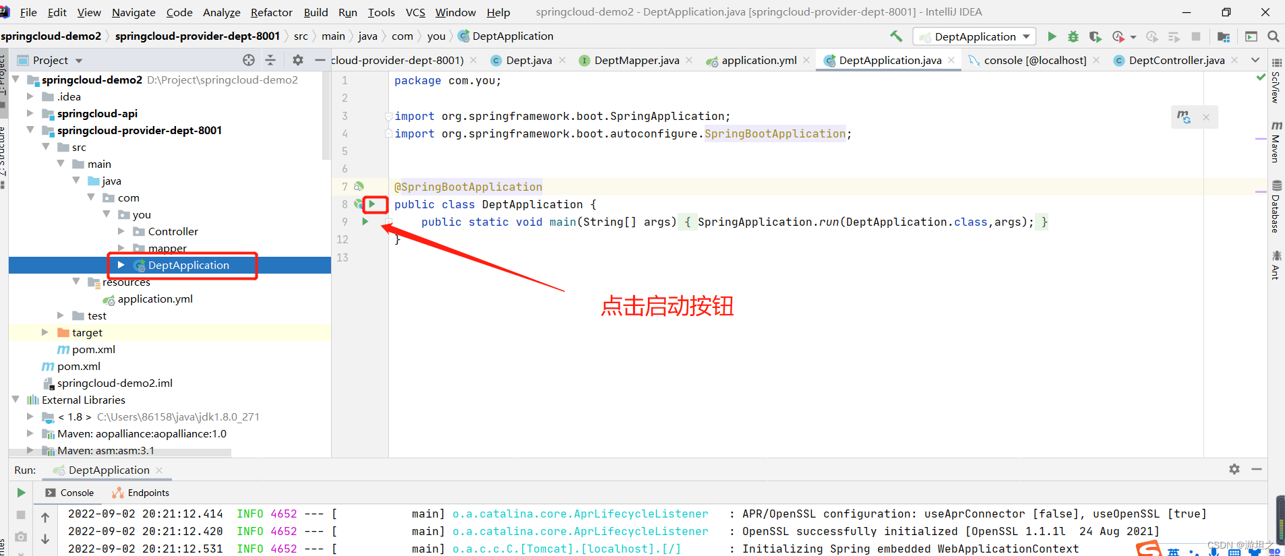Click the console vertical scrollbar
This screenshot has height=556, width=1285.
pyautogui.click(x=1280, y=520)
